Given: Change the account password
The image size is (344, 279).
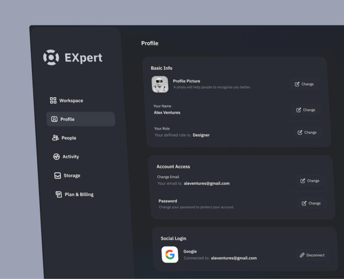Looking at the screenshot, I should click(311, 203).
